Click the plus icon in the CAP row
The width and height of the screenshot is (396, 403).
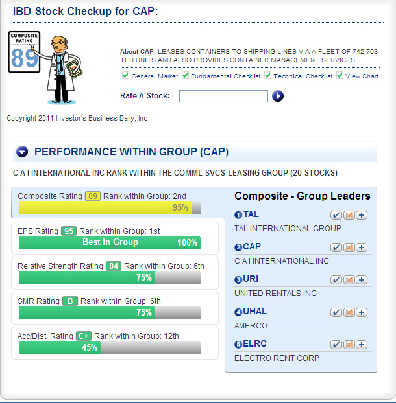362,248
